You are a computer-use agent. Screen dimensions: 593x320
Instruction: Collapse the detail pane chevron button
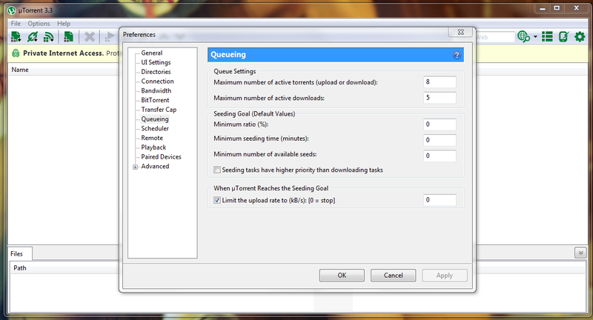[x=580, y=253]
